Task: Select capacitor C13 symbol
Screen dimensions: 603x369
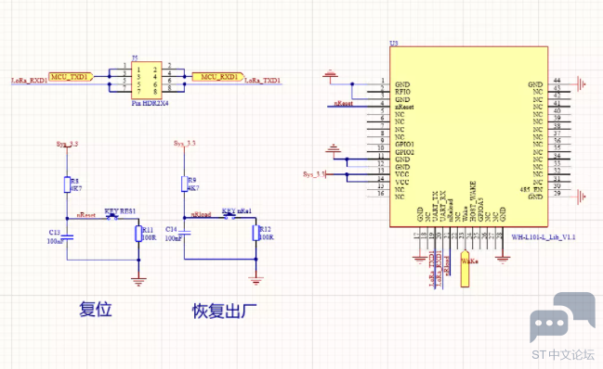Action: [x=67, y=236]
